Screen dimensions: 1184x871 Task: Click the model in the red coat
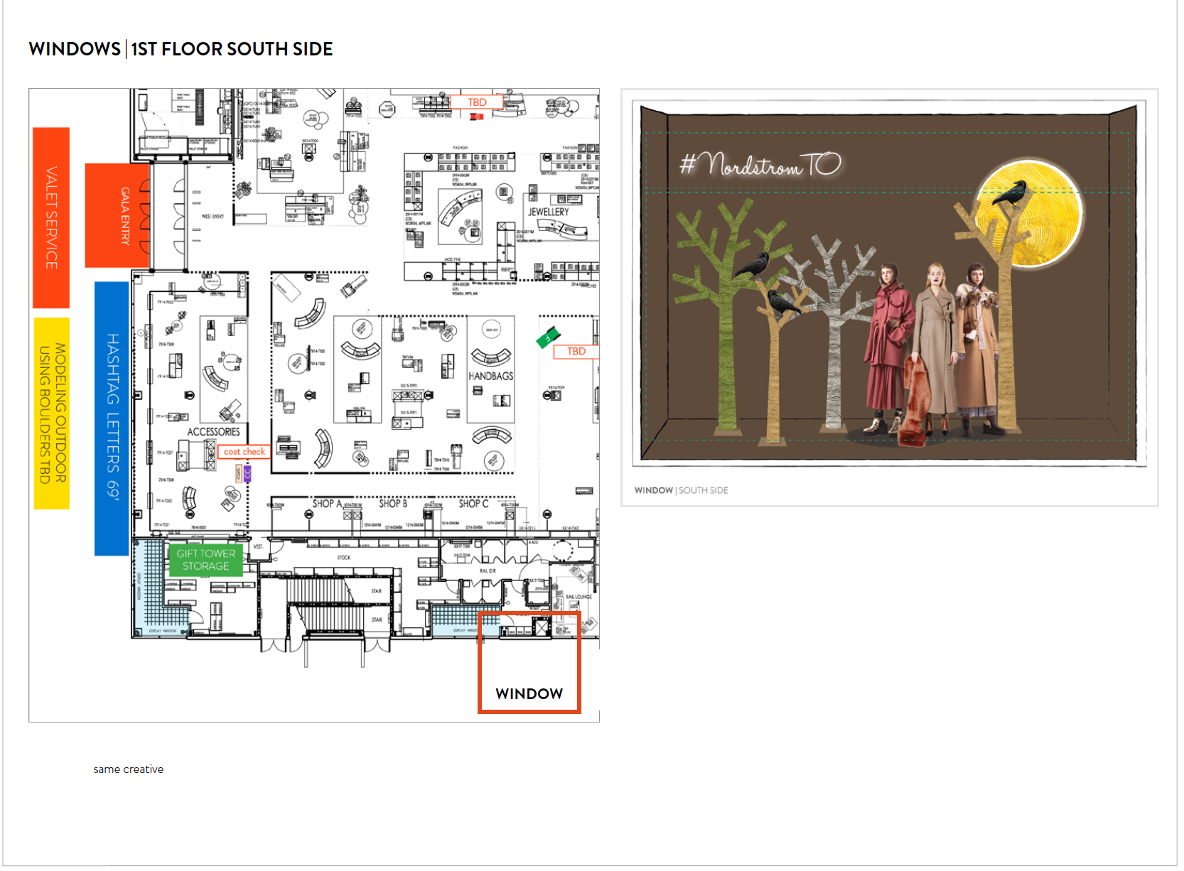887,348
